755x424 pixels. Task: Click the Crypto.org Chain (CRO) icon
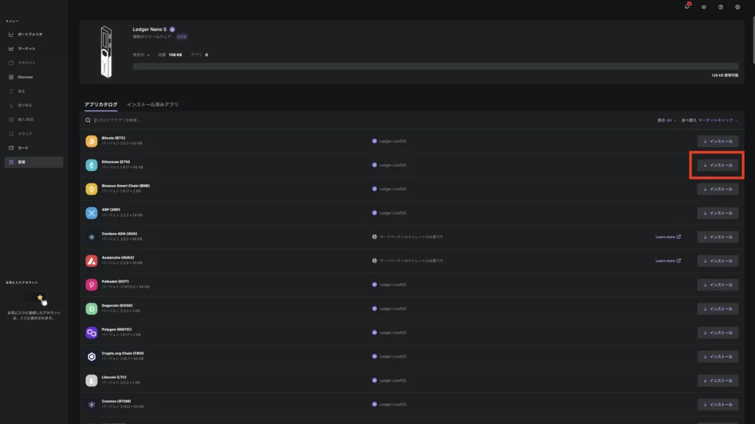91,357
